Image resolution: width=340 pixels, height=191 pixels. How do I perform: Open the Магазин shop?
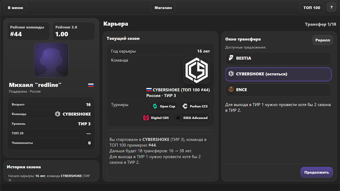pos(163,8)
